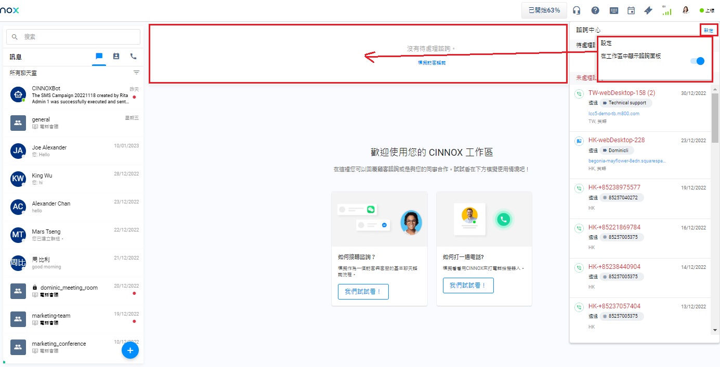Image resolution: width=720 pixels, height=367 pixels.
Task: Click the 85257040272 number tag
Action: pyautogui.click(x=622, y=198)
